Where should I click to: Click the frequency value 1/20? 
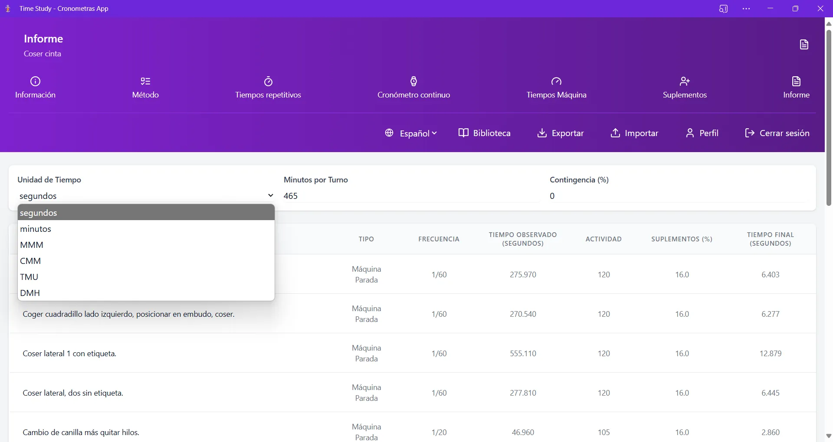click(439, 432)
